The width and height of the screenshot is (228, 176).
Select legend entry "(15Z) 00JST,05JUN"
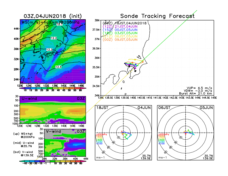pos(120,30)
